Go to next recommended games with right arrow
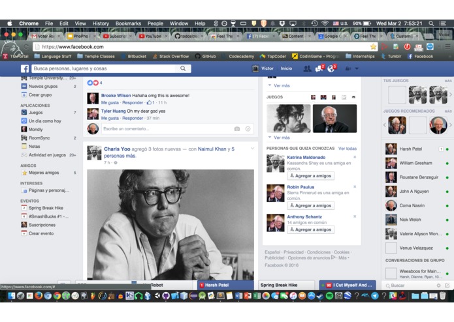 451,125
